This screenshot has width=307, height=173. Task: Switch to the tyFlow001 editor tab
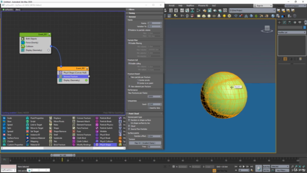pyautogui.click(x=8, y=10)
